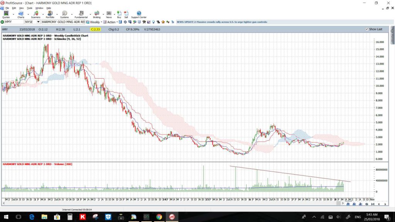
Task: Click the green status circle beside HMY
Action: pos(3,22)
